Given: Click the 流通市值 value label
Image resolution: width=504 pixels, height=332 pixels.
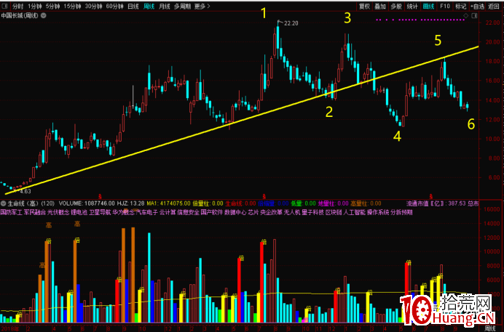Looking at the screenshot, I should pyautogui.click(x=436, y=203).
